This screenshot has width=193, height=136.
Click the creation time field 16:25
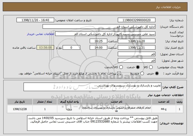tap(99, 41)
